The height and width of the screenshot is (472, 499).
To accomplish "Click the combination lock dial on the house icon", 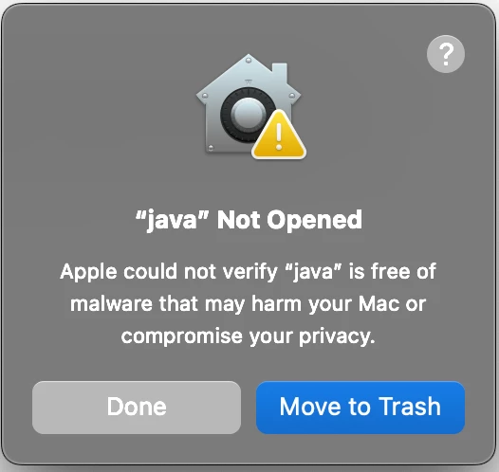I will [249, 114].
